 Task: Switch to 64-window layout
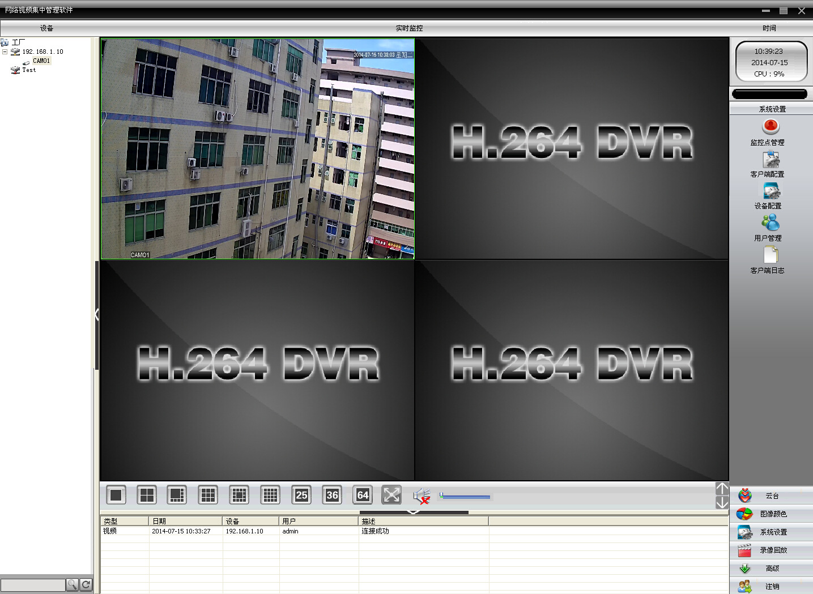pos(363,495)
